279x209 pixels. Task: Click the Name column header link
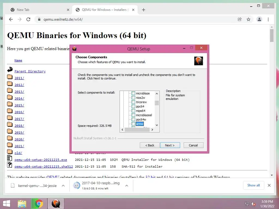point(18,60)
